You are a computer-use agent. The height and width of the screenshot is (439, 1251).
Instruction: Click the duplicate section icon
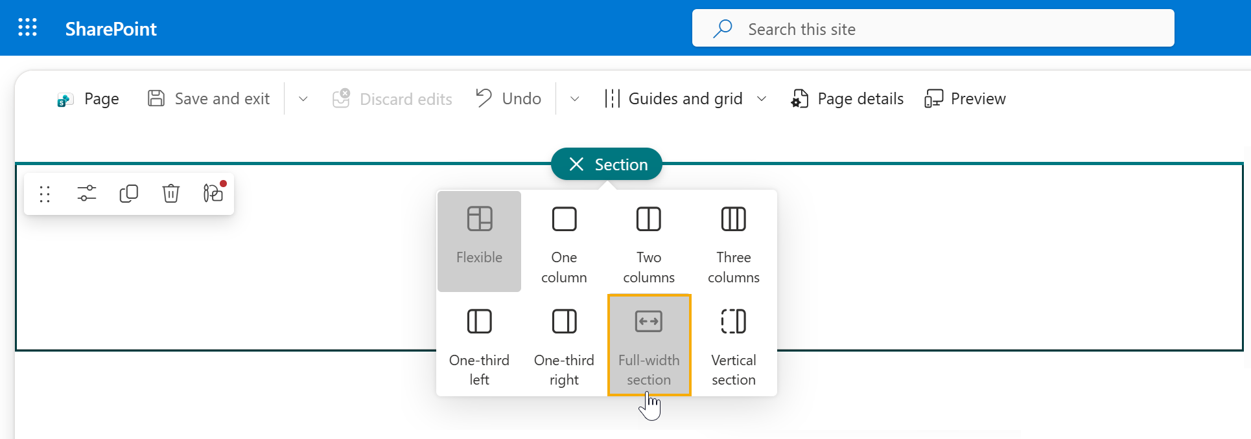pyautogui.click(x=129, y=194)
